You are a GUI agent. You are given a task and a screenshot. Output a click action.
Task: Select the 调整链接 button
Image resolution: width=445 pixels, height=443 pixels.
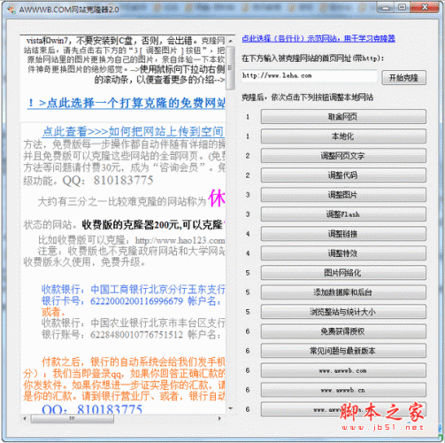(343, 234)
